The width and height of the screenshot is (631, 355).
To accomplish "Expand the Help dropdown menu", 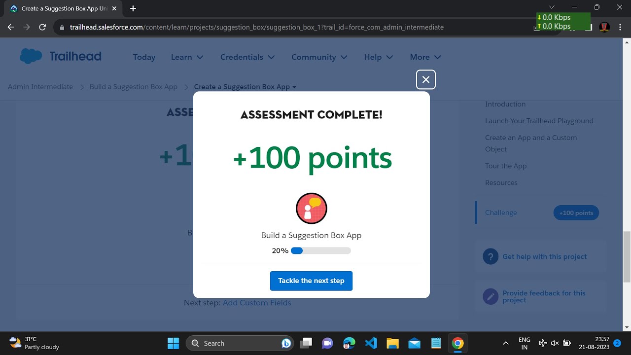I will point(379,57).
